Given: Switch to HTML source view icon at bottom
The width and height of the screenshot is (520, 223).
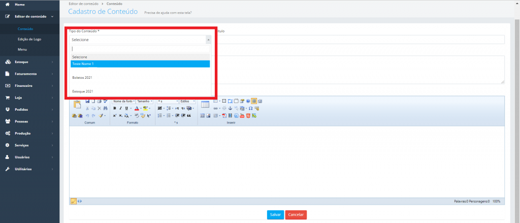Looking at the screenshot, I should [x=80, y=201].
